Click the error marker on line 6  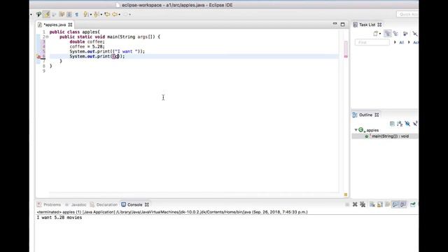click(x=39, y=57)
